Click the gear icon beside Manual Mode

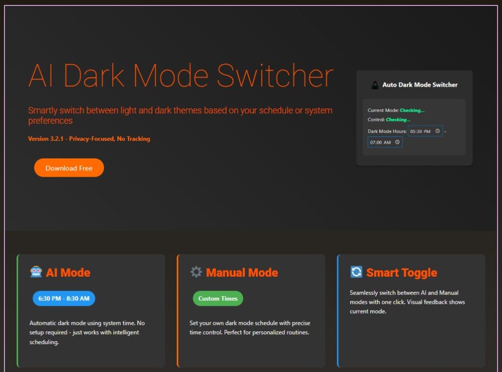coord(196,272)
